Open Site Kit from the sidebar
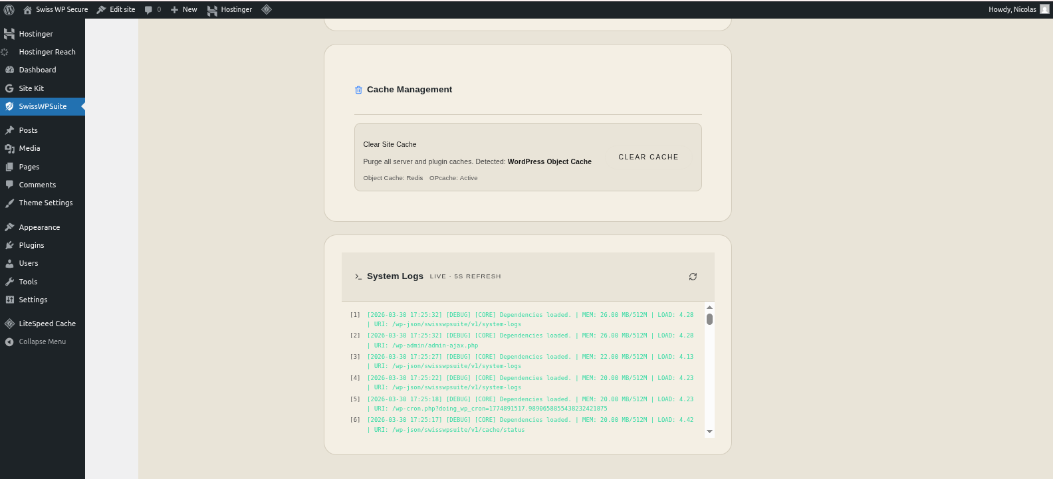Viewport: 1053px width, 479px height. pos(31,88)
